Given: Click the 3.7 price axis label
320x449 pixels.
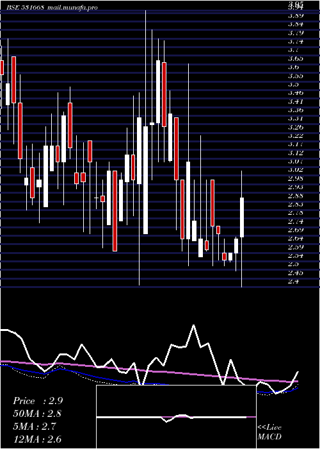Looking at the screenshot, I should pos(293,50).
